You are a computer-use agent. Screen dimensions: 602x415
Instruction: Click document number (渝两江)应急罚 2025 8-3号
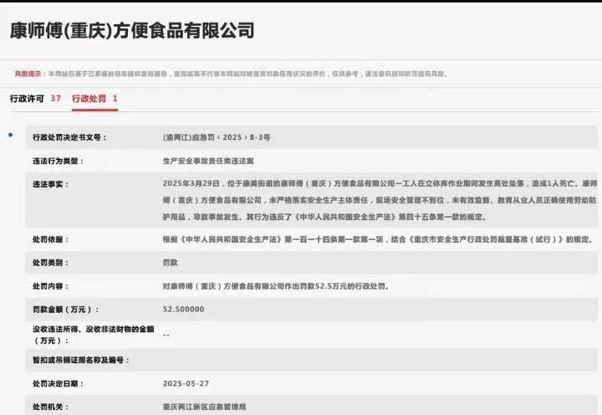click(217, 137)
